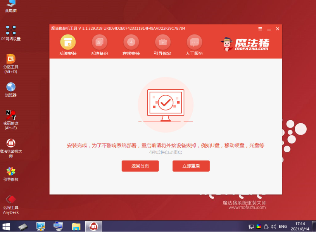
Task: Click the 人工服务 (Customer Service) icon
Action: point(194,44)
